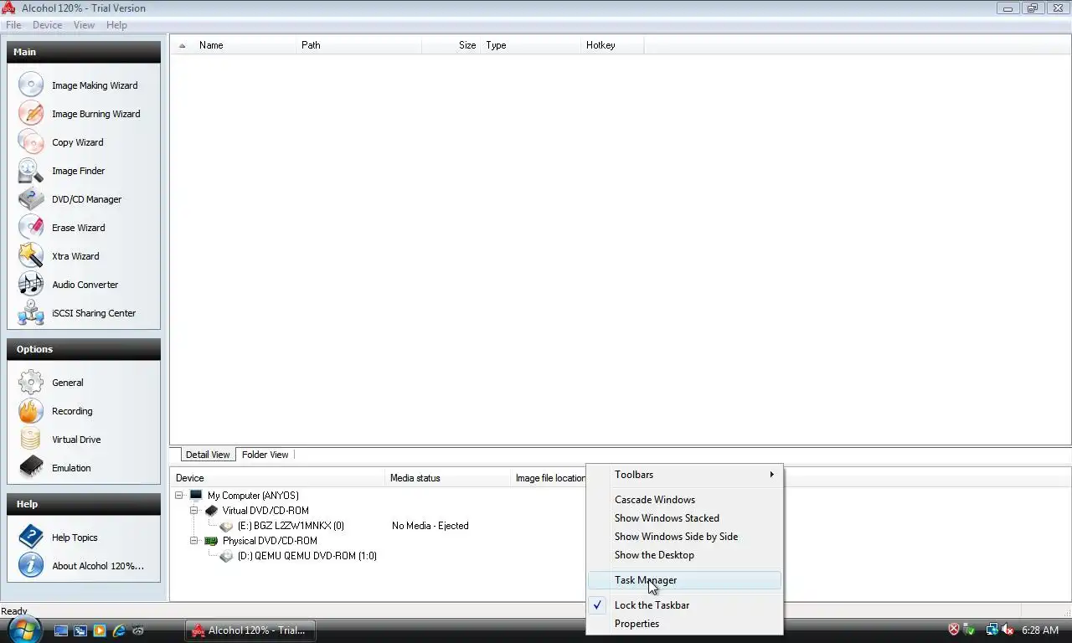Screen dimensions: 1072x643
Task: Choose Show Windows Side by Side
Action: (x=684, y=536)
